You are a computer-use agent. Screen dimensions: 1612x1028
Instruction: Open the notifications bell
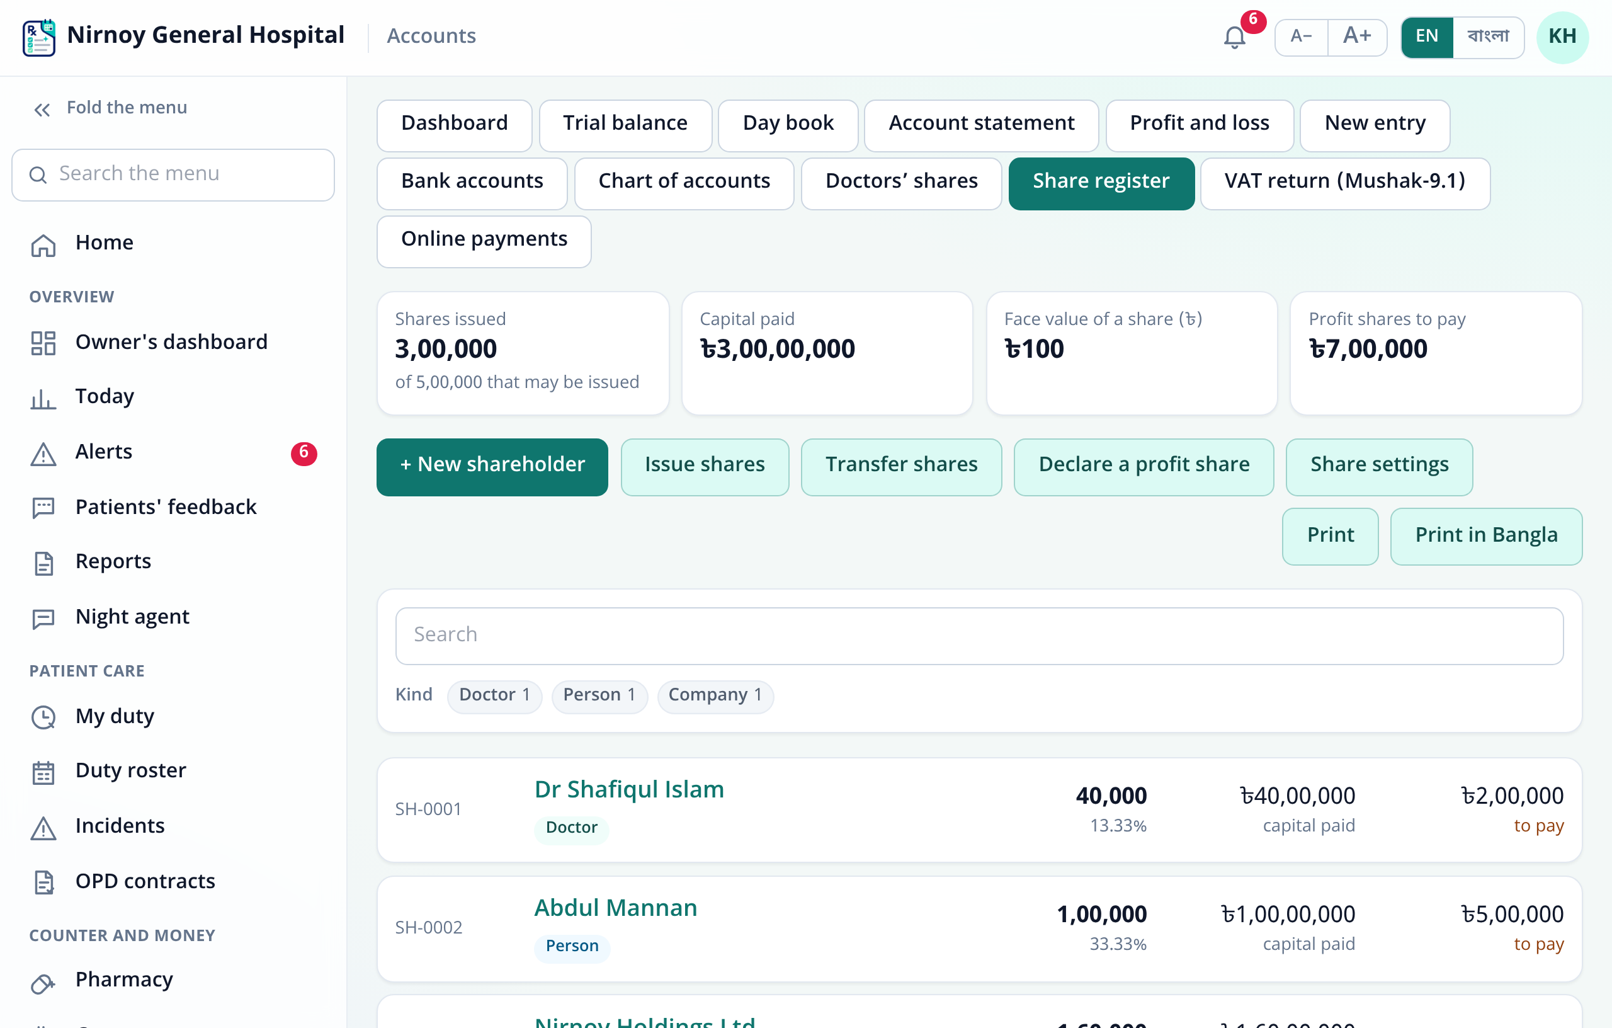(1234, 37)
